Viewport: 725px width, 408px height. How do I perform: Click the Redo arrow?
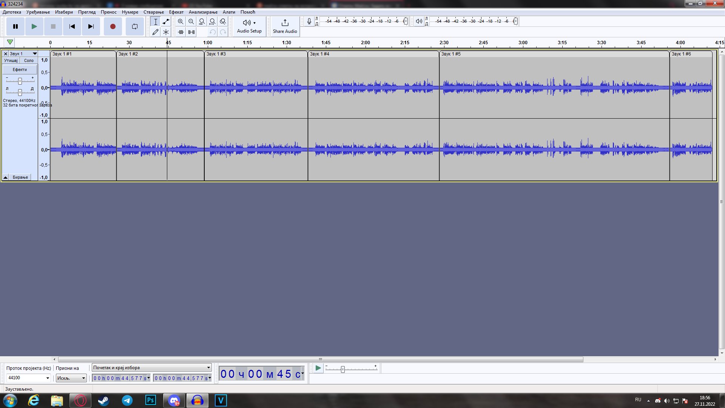tap(223, 32)
